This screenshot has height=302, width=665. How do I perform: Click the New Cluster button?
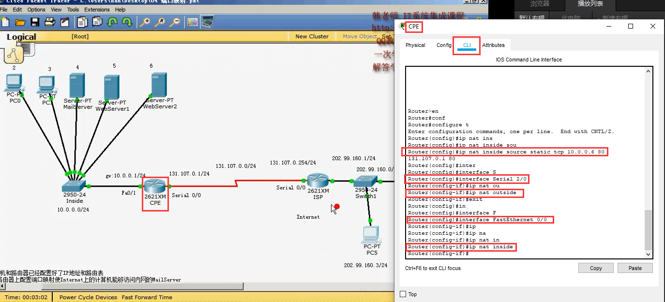pos(312,36)
